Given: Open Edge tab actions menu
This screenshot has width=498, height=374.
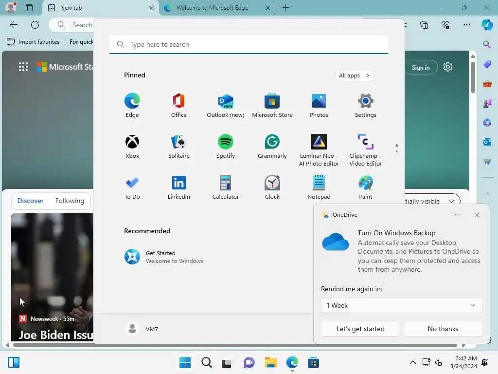Looking at the screenshot, I should 29,8.
